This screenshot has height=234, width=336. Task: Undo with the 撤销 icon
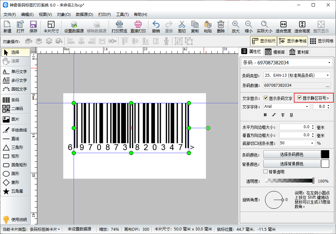point(156,27)
